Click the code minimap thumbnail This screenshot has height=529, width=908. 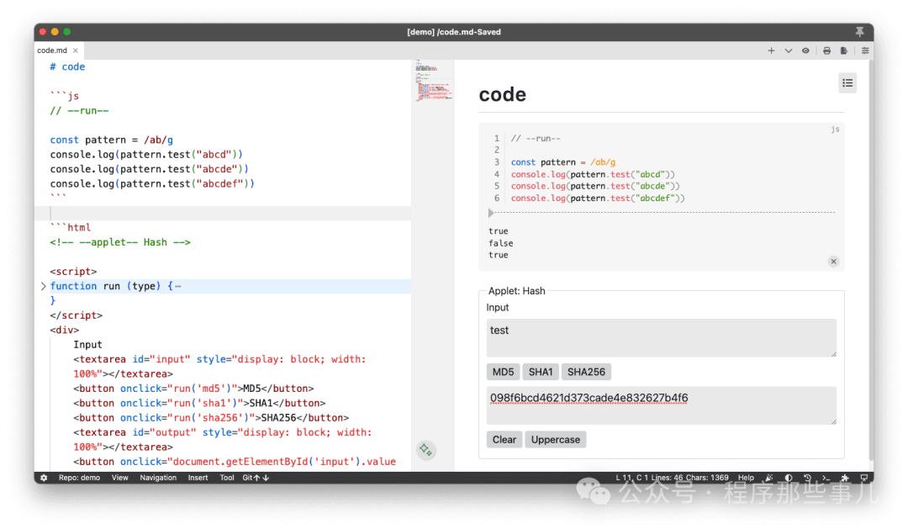point(434,81)
